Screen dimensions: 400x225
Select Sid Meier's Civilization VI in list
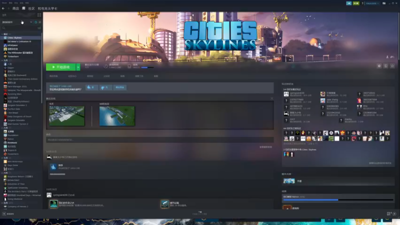point(19,41)
